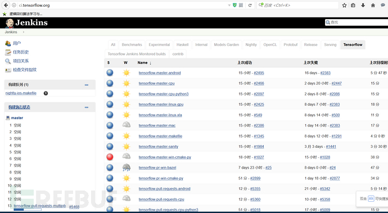Screen dimensions: 388x213
Task: Open the master node link
Action: point(17,118)
